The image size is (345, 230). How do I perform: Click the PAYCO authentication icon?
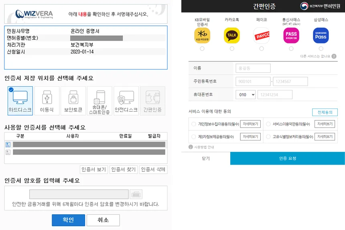[262, 36]
